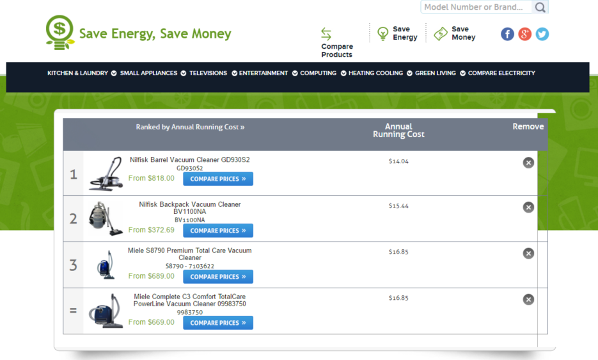
Task: Click the From $818.00 price
Action: [x=152, y=178]
